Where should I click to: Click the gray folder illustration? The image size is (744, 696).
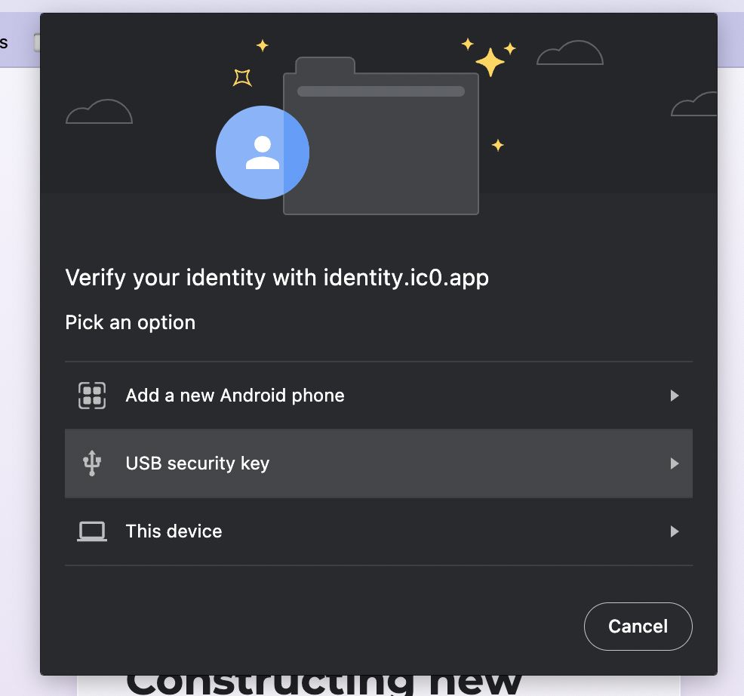click(381, 137)
